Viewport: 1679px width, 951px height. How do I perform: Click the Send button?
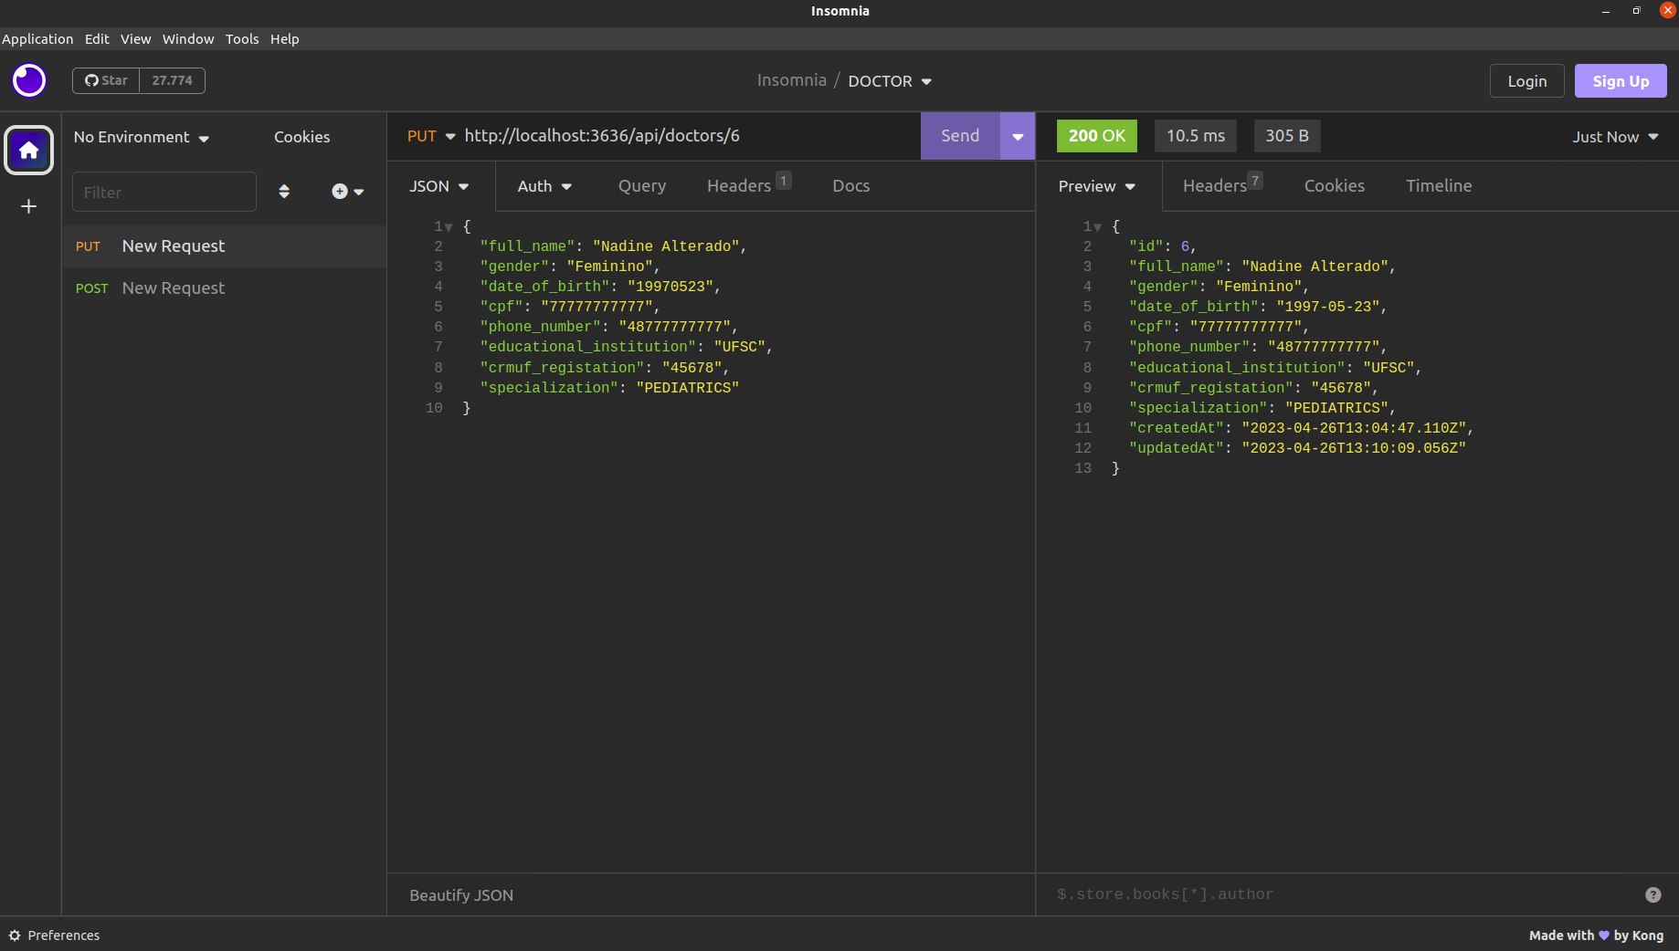(960, 136)
